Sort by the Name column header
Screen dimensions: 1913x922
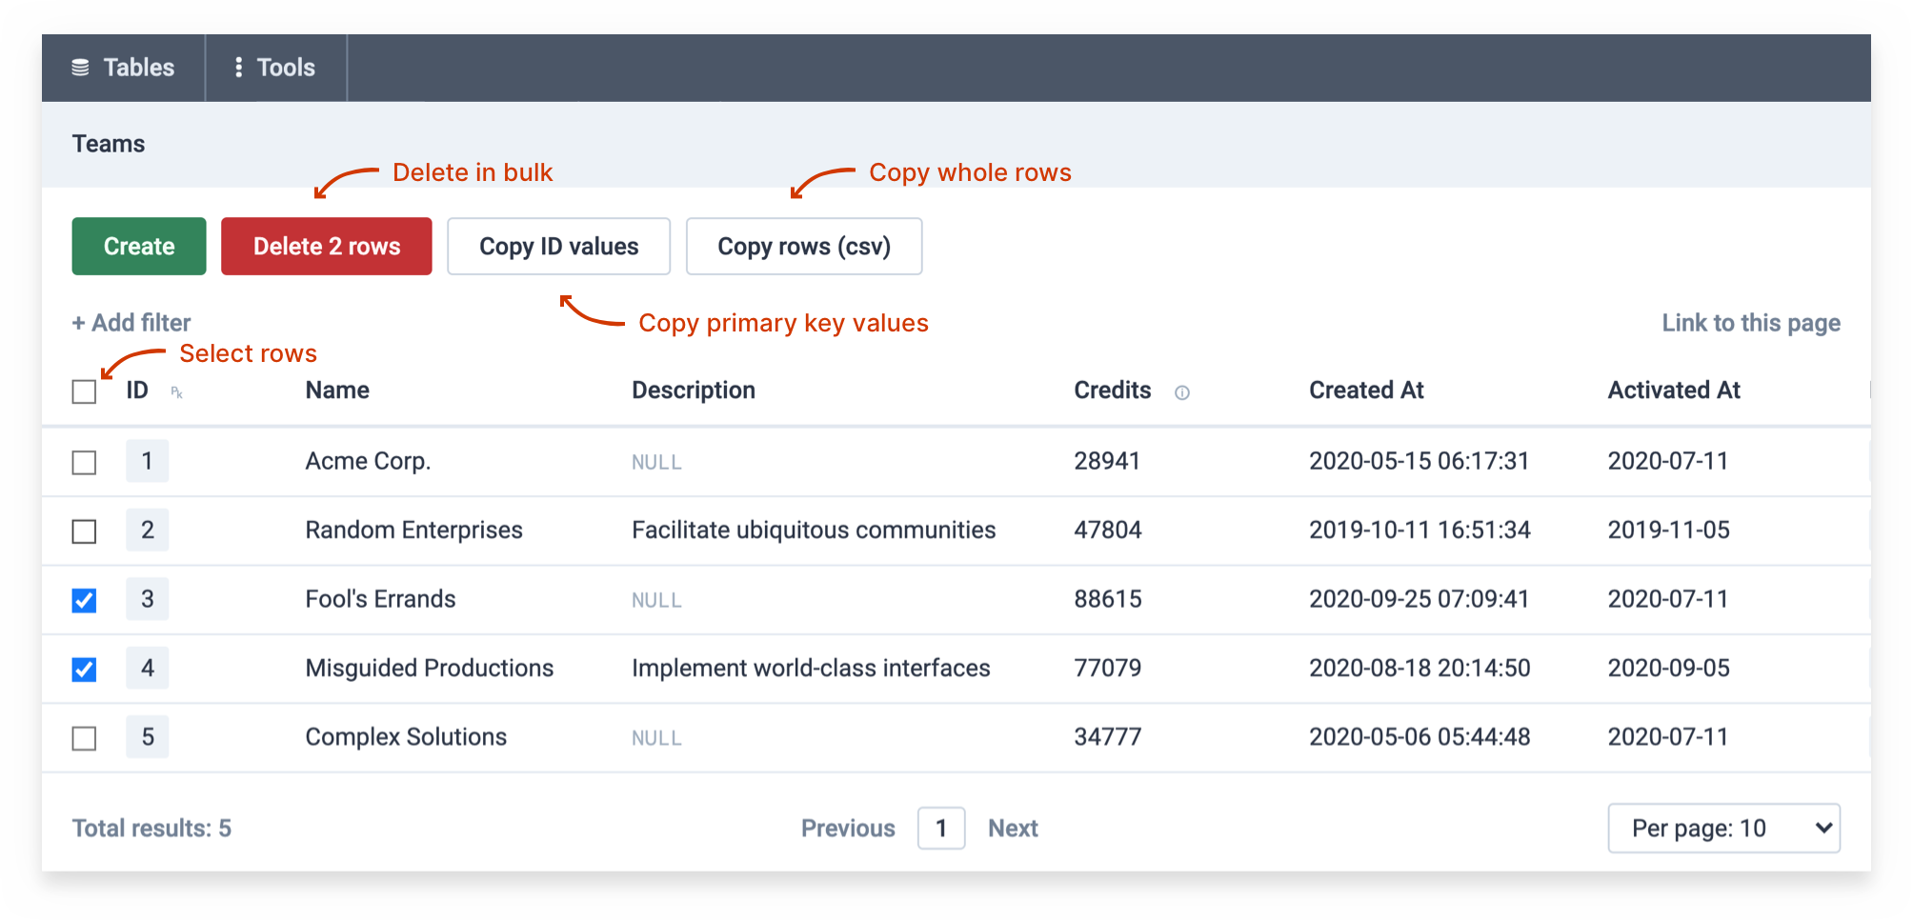(337, 391)
